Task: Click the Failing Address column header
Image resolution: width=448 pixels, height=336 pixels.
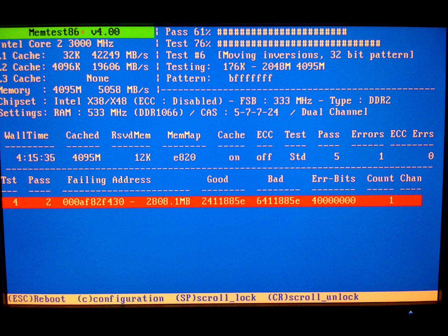Action: coord(109,180)
